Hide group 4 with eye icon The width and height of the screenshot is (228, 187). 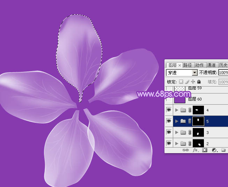point(169,110)
